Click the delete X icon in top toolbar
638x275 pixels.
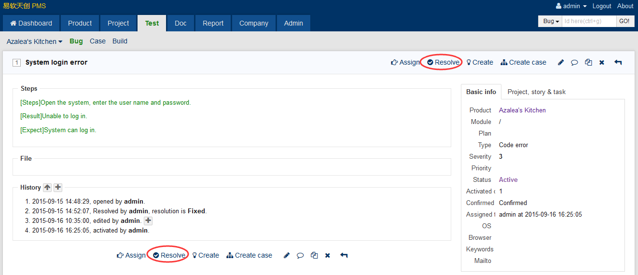602,62
